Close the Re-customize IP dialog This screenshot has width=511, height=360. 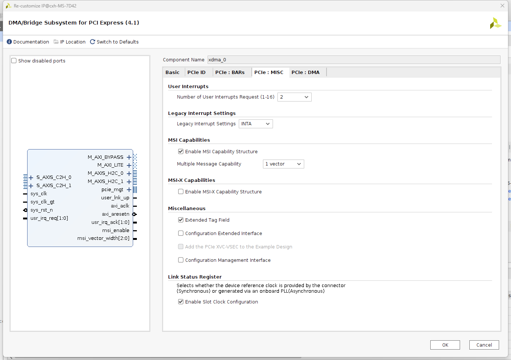(x=502, y=6)
